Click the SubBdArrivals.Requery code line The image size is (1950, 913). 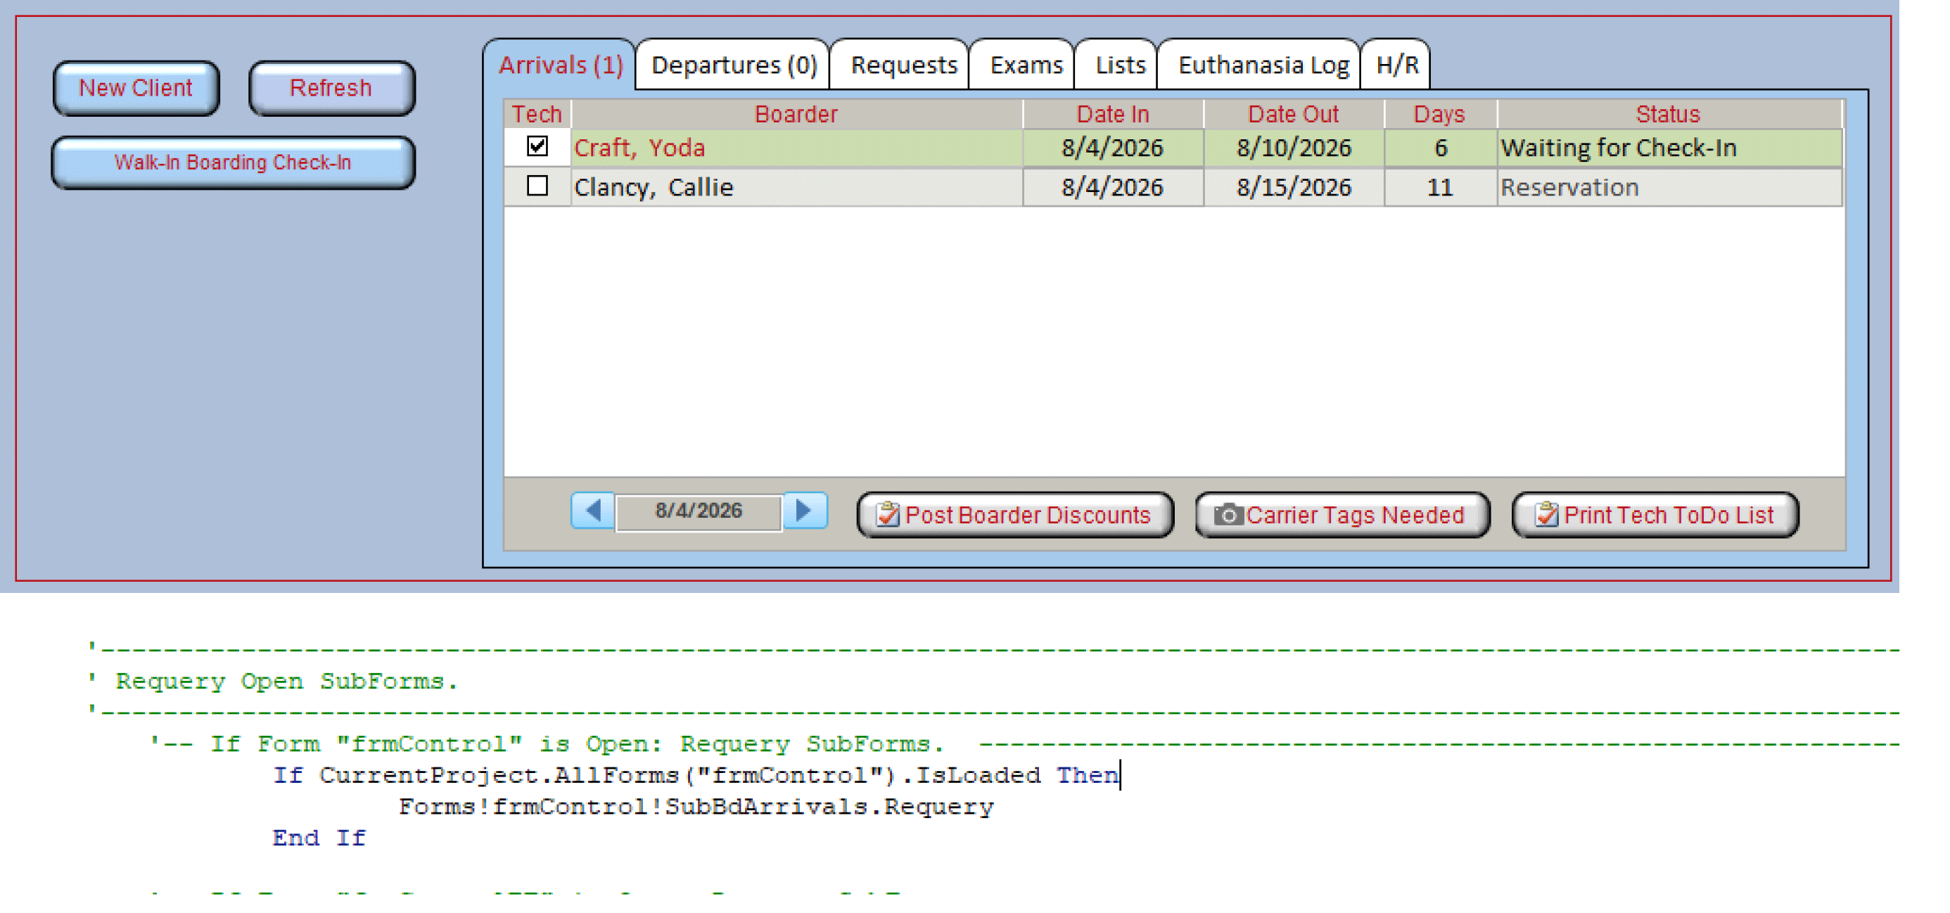point(696,807)
